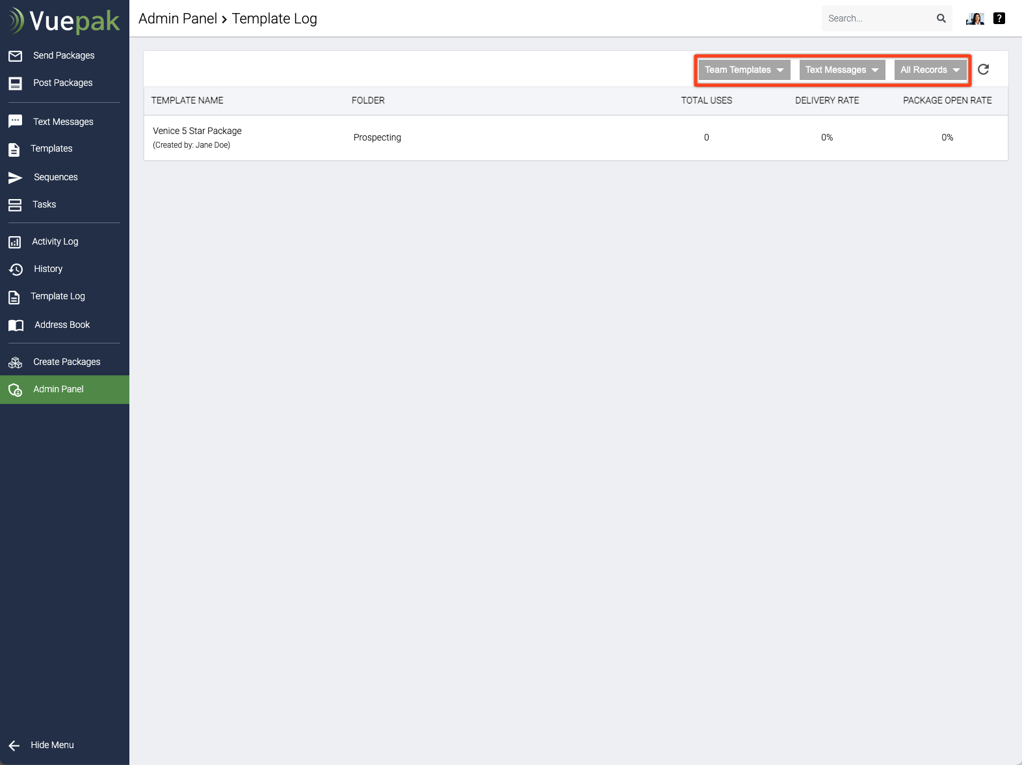Image resolution: width=1022 pixels, height=765 pixels.
Task: Click the refresh icon beside All Records
Action: [x=983, y=70]
